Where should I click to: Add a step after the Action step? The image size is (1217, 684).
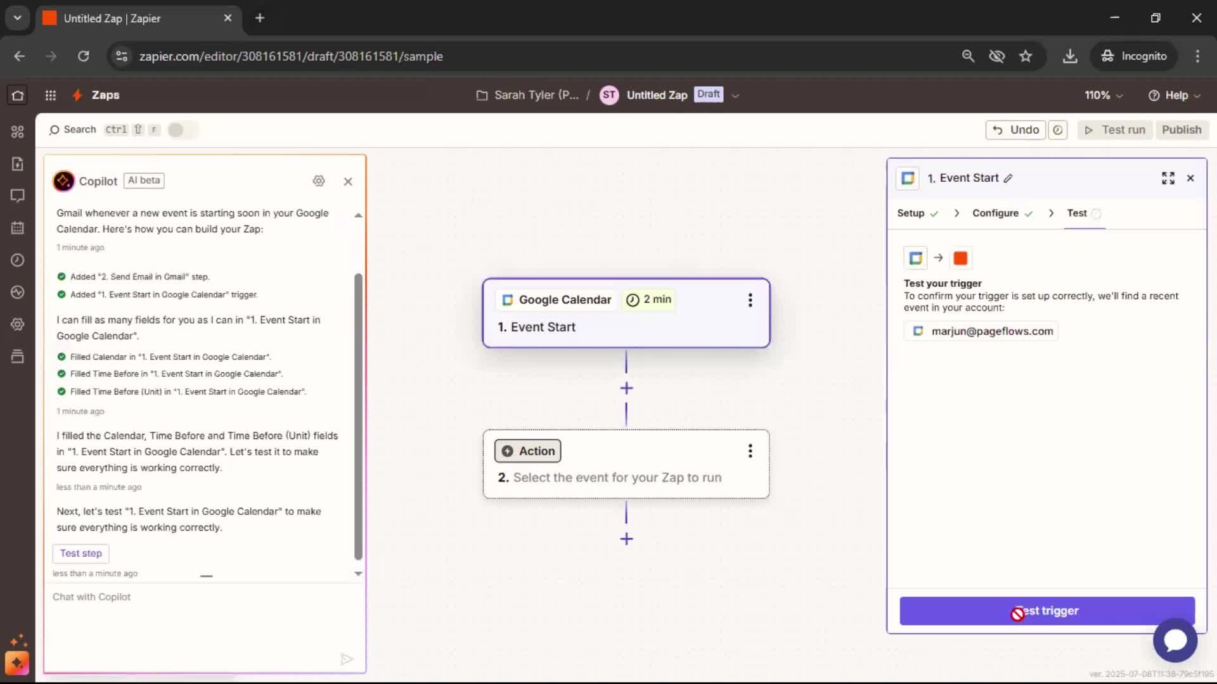[x=626, y=539]
